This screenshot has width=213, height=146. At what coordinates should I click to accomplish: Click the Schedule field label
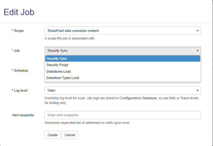tap(21, 70)
